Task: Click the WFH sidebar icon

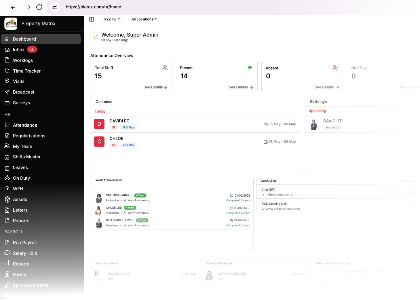Action: (7, 188)
